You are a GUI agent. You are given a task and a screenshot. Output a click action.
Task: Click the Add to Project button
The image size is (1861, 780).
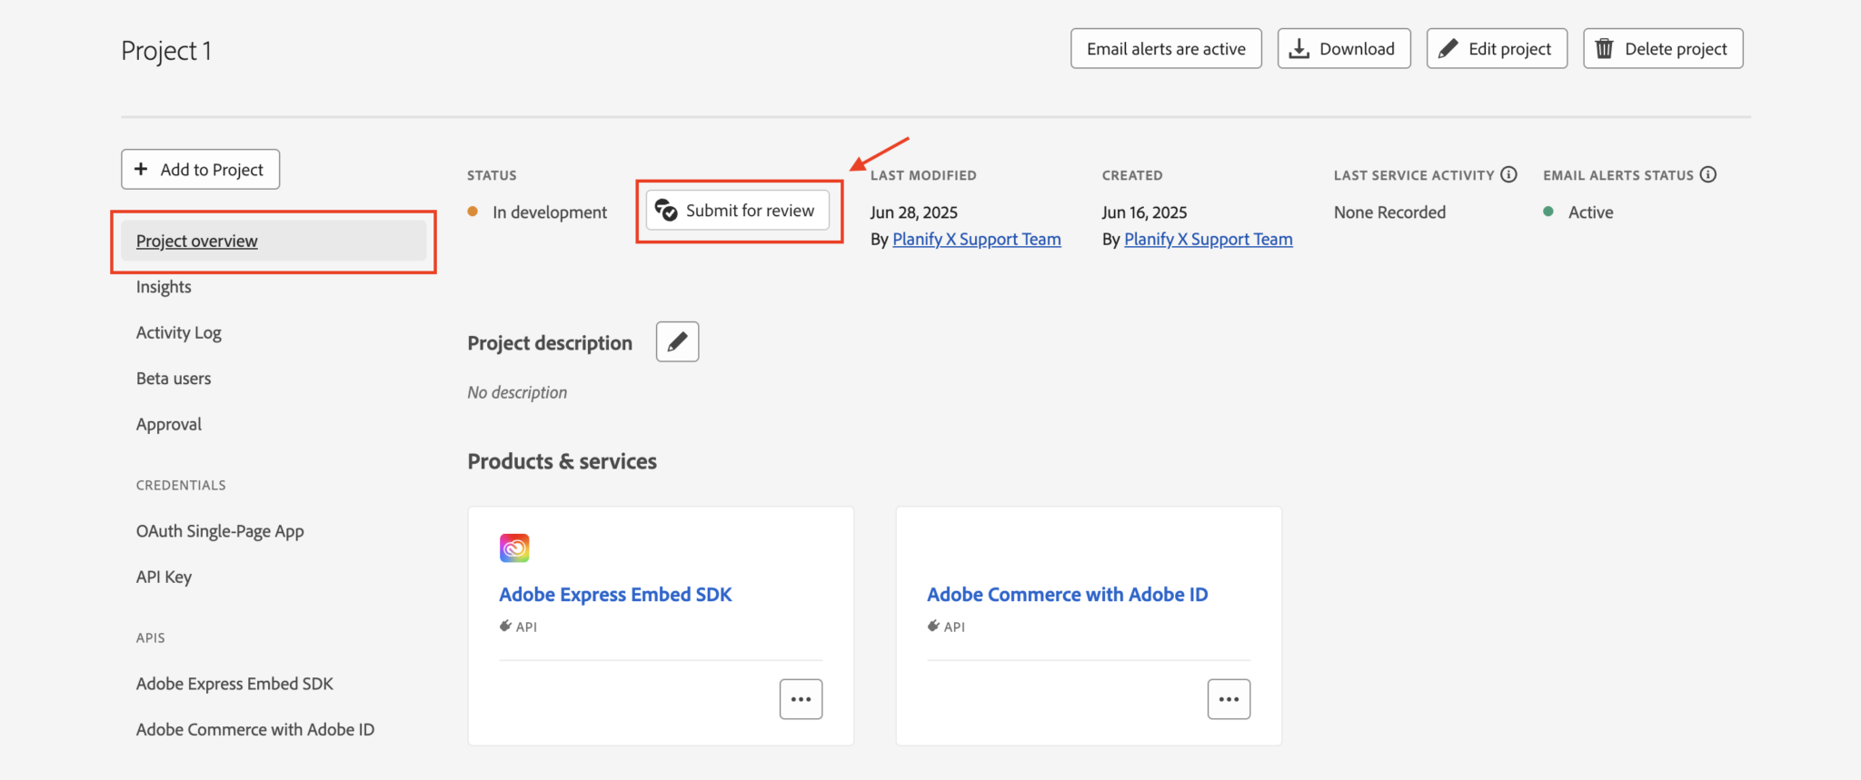(201, 169)
